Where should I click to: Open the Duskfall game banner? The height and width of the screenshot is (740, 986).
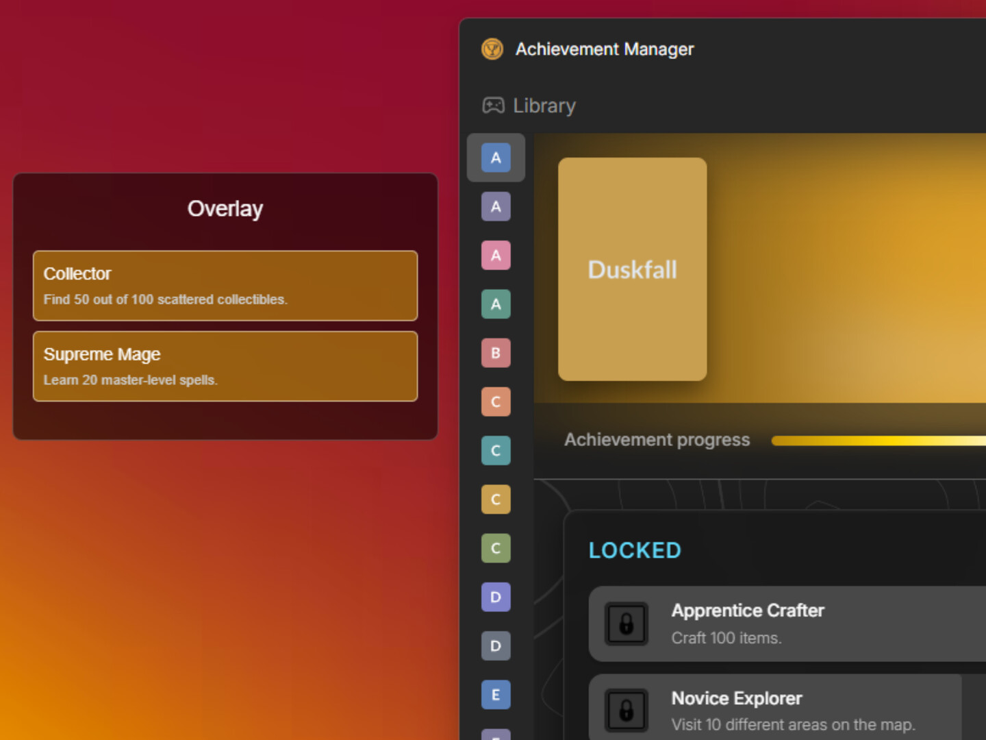[x=632, y=269]
